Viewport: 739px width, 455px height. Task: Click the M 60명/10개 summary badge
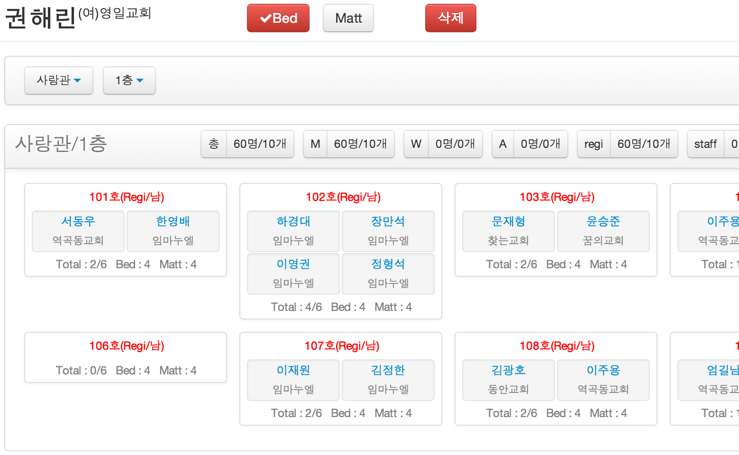[349, 144]
